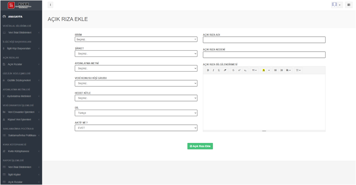This screenshot has height=185, width=356.
Task: Expand the AYDINLATMA METNİ select box
Action: [136, 68]
